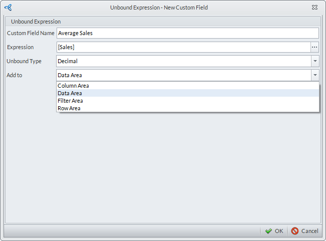Click the green checkmark icon on OK
The width and height of the screenshot is (326, 241).
pyautogui.click(x=268, y=231)
